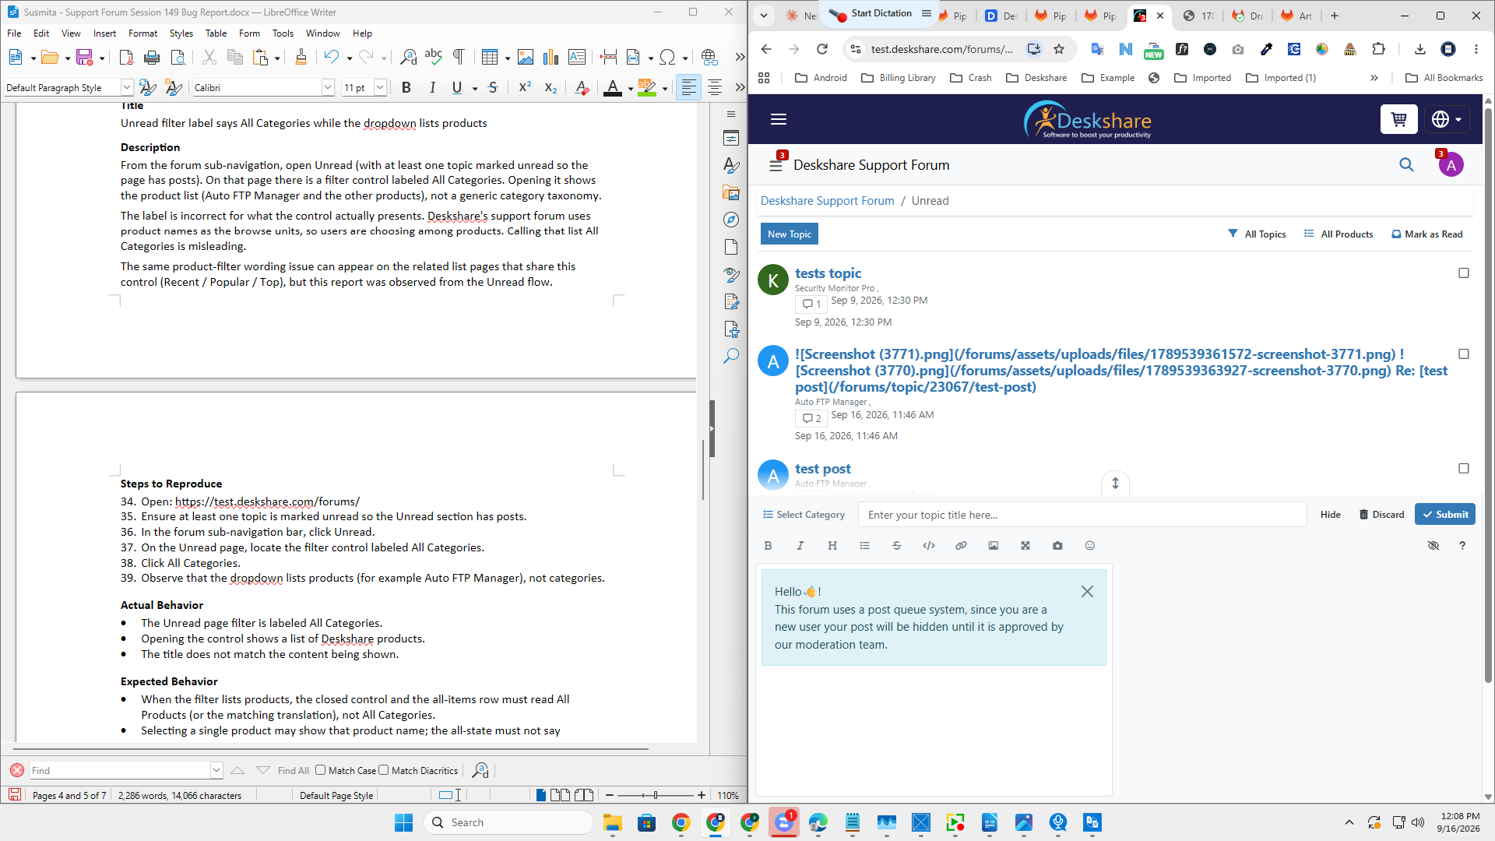Open the Tools menu in Writer
Screen dimensions: 1495x841
click(x=283, y=33)
